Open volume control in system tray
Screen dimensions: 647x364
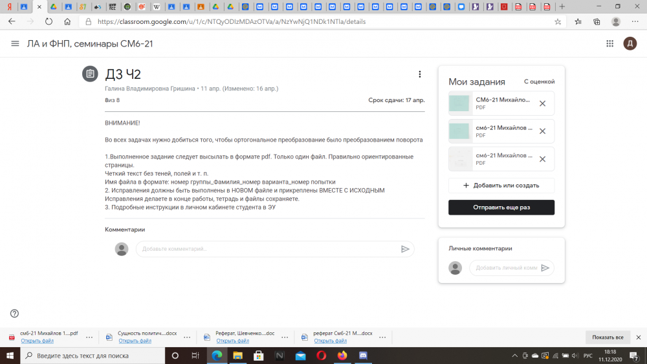click(575, 356)
